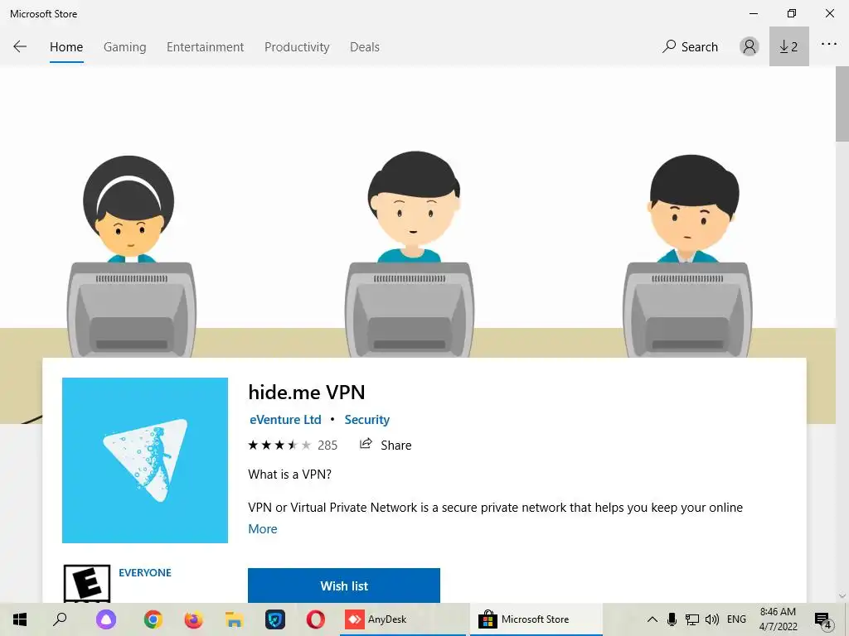Screen dimensions: 849x636
Task: Open the eVenture Ltd publisher link
Action: point(285,420)
